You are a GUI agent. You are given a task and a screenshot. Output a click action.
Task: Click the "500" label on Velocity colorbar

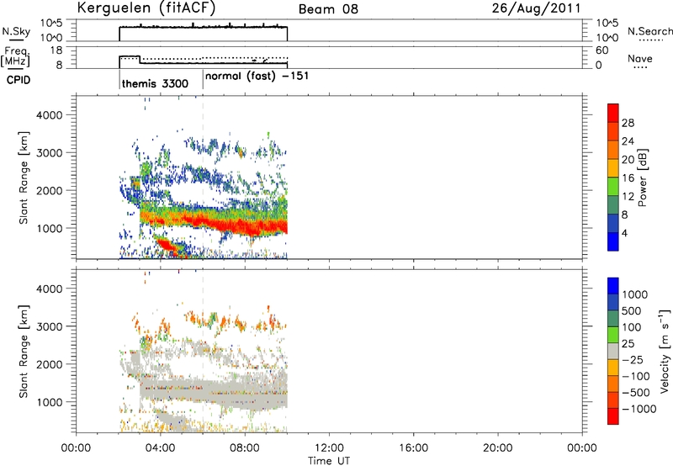click(x=631, y=310)
